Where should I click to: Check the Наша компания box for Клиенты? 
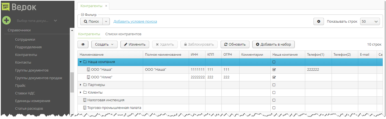[274, 93]
